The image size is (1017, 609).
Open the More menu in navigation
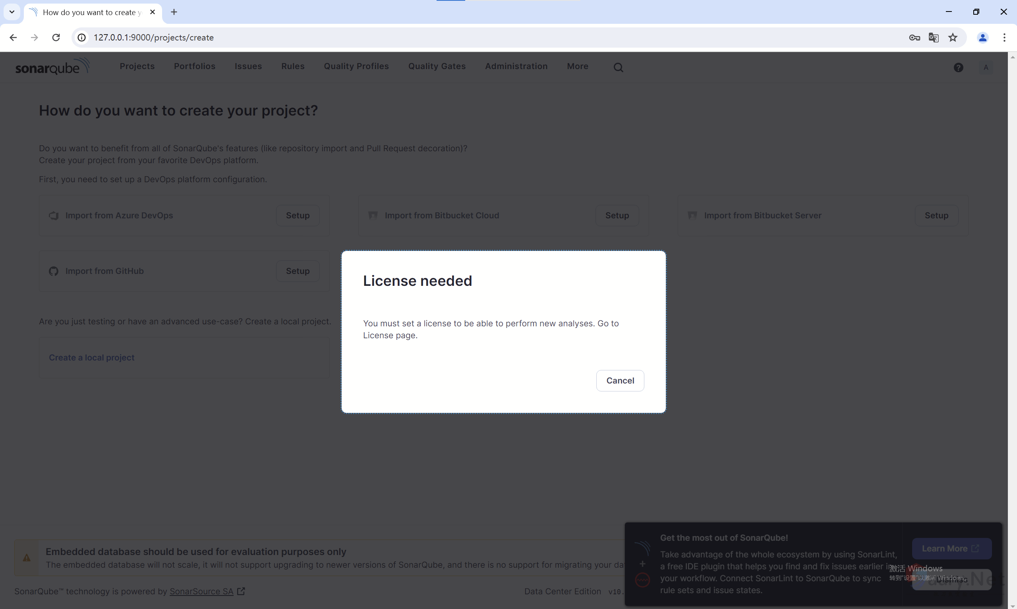577,66
